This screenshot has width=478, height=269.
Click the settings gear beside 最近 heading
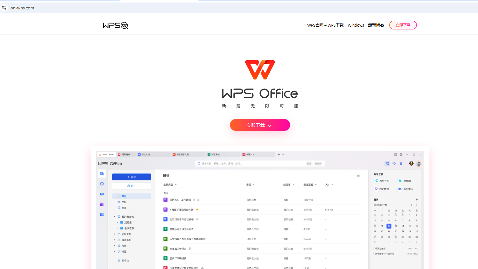coord(358,176)
